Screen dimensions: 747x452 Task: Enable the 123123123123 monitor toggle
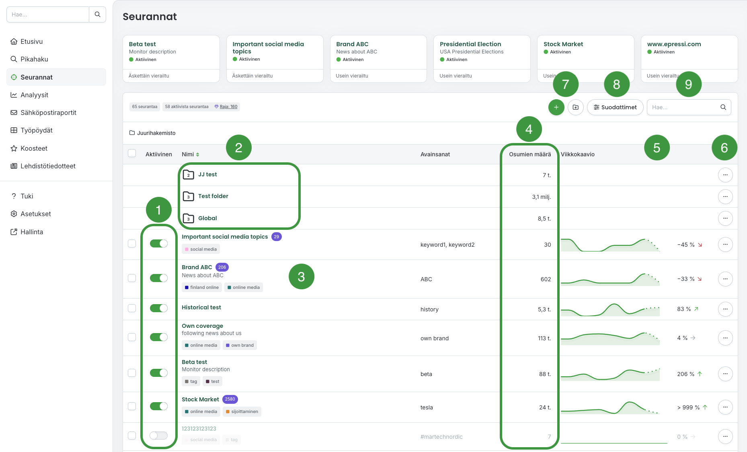158,436
